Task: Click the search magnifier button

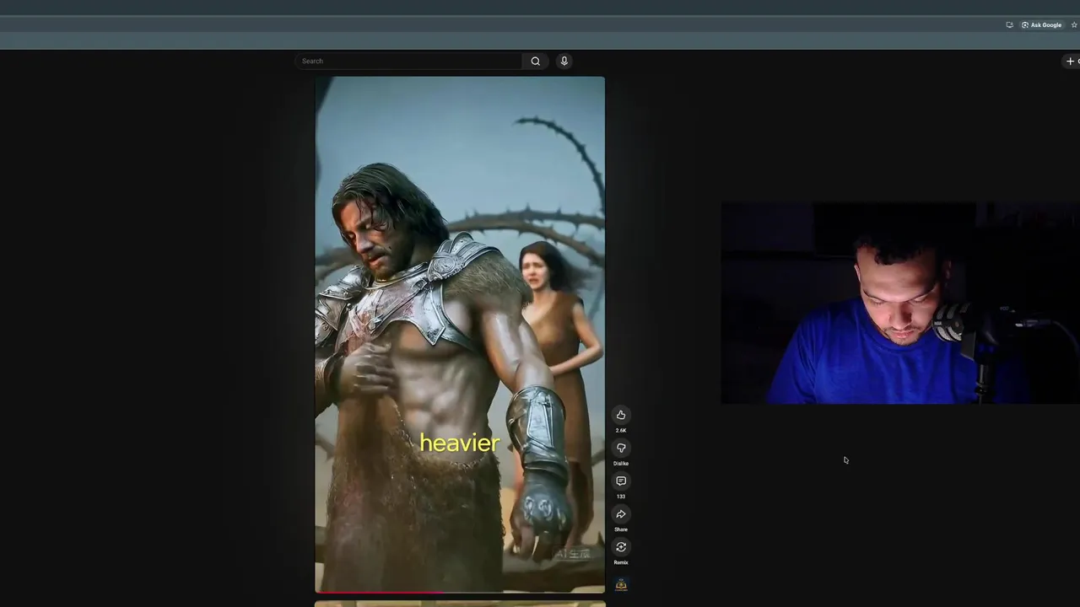Action: [x=535, y=61]
